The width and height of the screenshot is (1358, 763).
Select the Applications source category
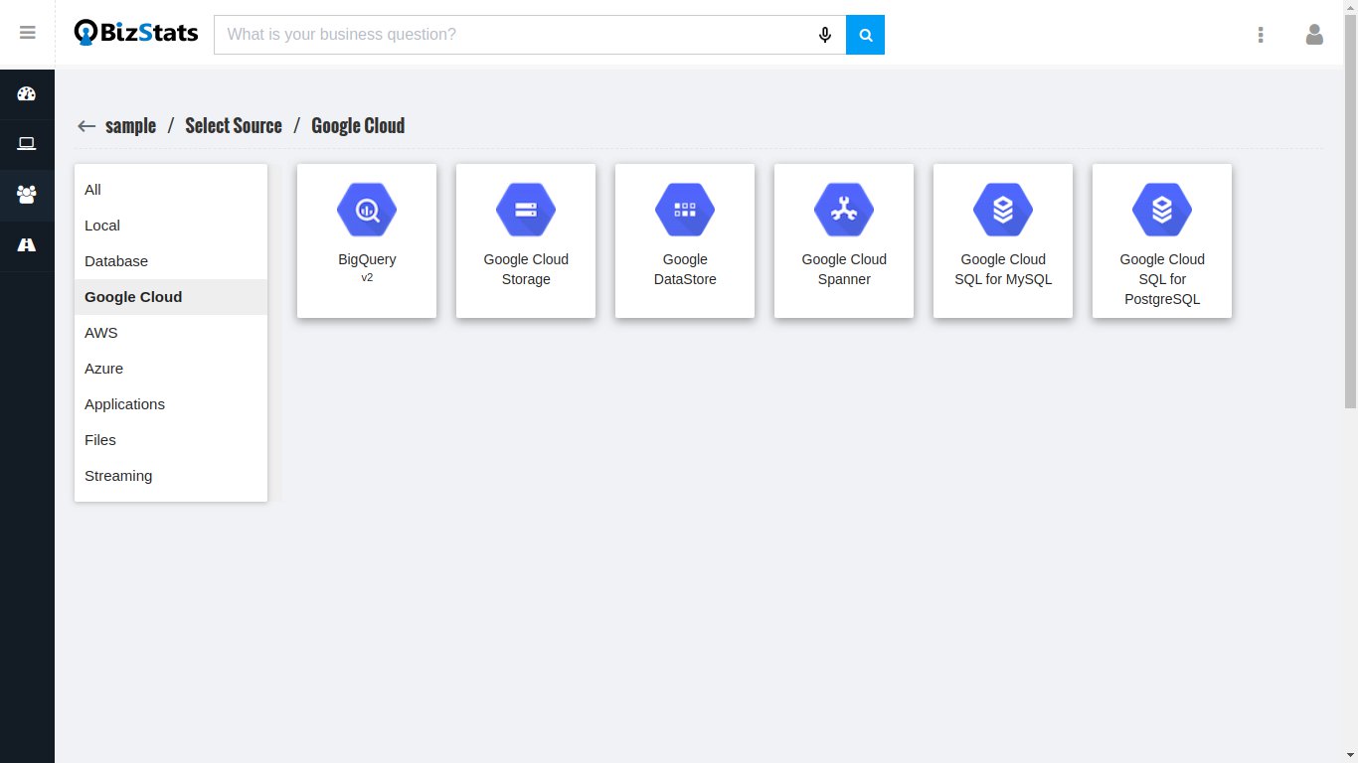click(171, 404)
